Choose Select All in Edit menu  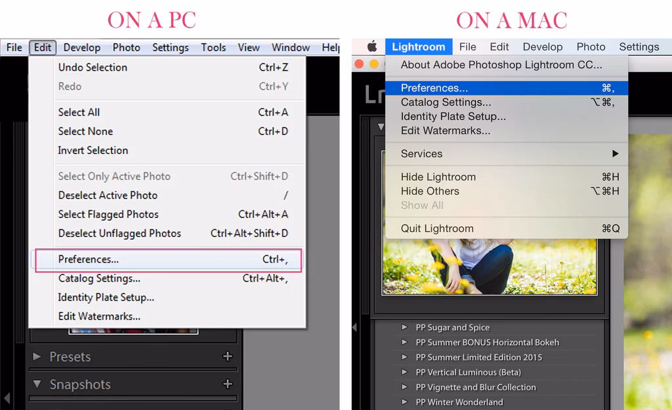click(x=173, y=112)
